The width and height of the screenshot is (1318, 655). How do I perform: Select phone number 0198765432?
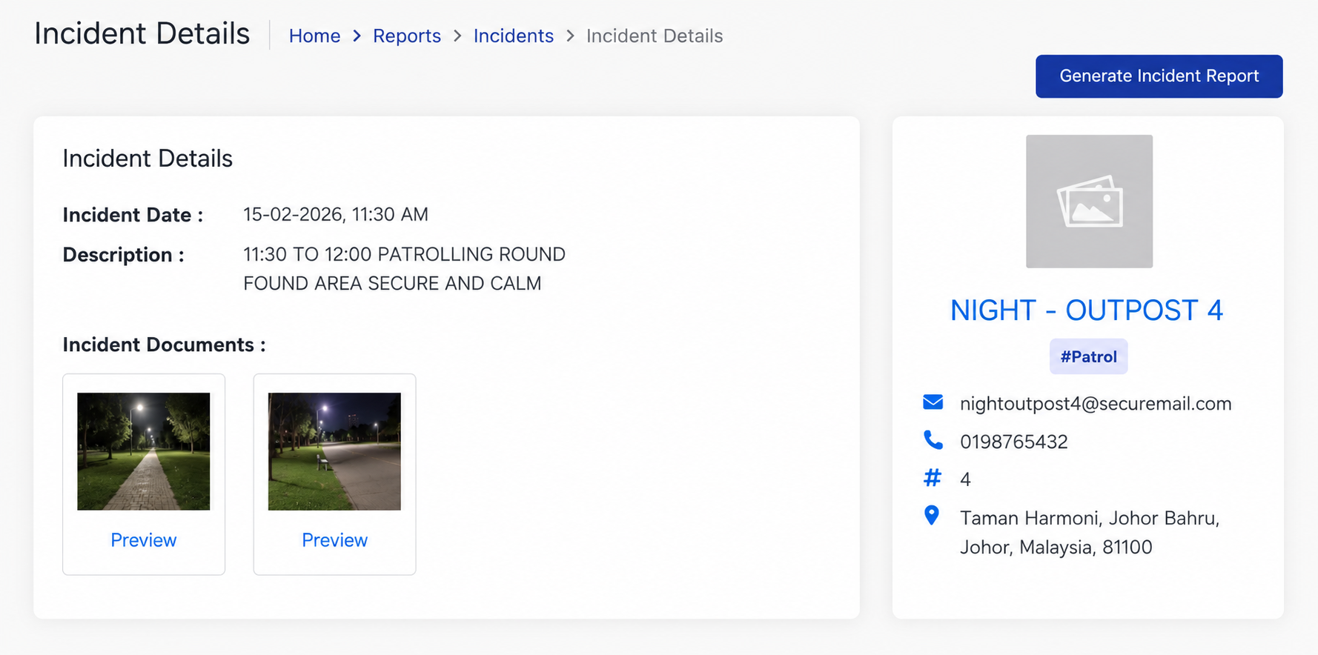[1013, 442]
